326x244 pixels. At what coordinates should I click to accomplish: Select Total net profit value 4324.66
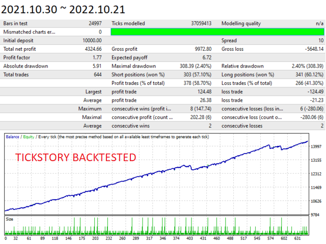[x=93, y=49]
